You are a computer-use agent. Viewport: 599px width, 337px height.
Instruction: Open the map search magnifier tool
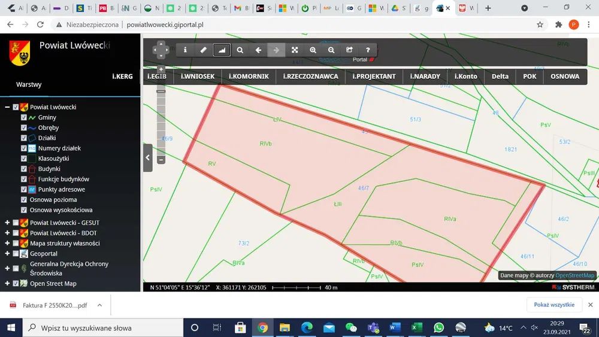(x=240, y=50)
